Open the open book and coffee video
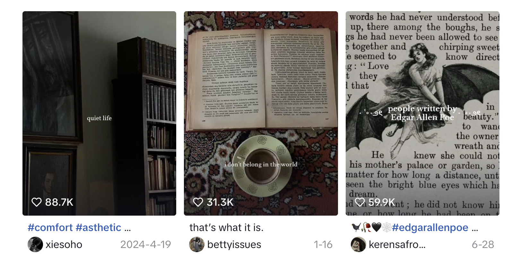Screen dimensions: 511x264 coord(261,113)
